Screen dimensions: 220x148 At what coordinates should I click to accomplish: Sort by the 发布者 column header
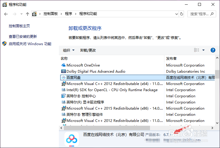click(171, 59)
